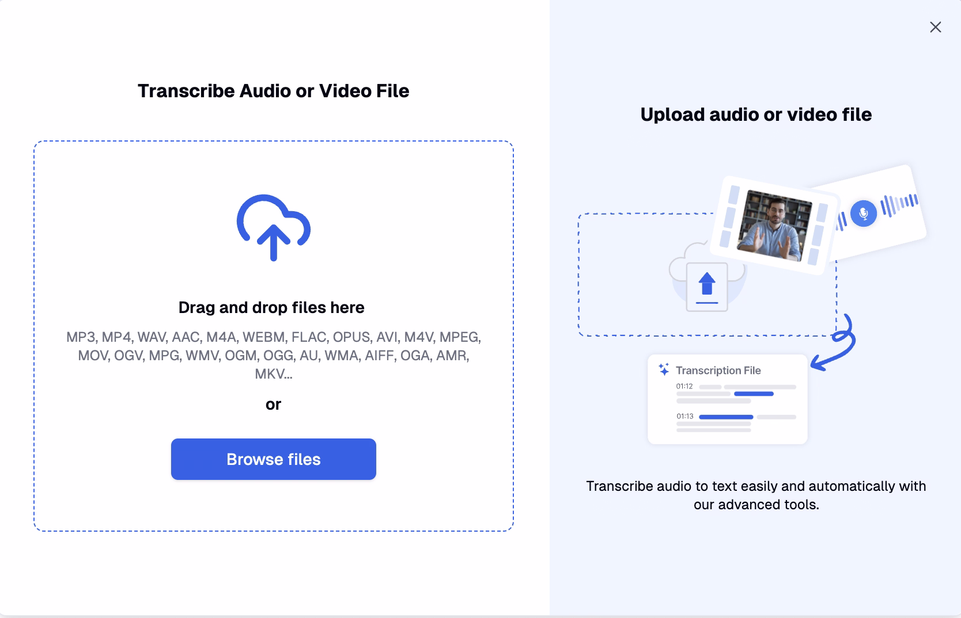Click the microphone icon in the illustration
Image resolution: width=961 pixels, height=618 pixels.
tap(863, 214)
